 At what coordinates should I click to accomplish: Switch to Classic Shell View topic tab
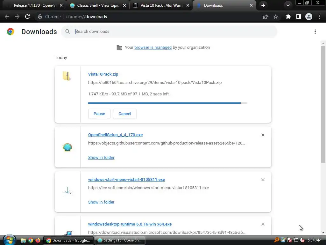click(x=98, y=5)
